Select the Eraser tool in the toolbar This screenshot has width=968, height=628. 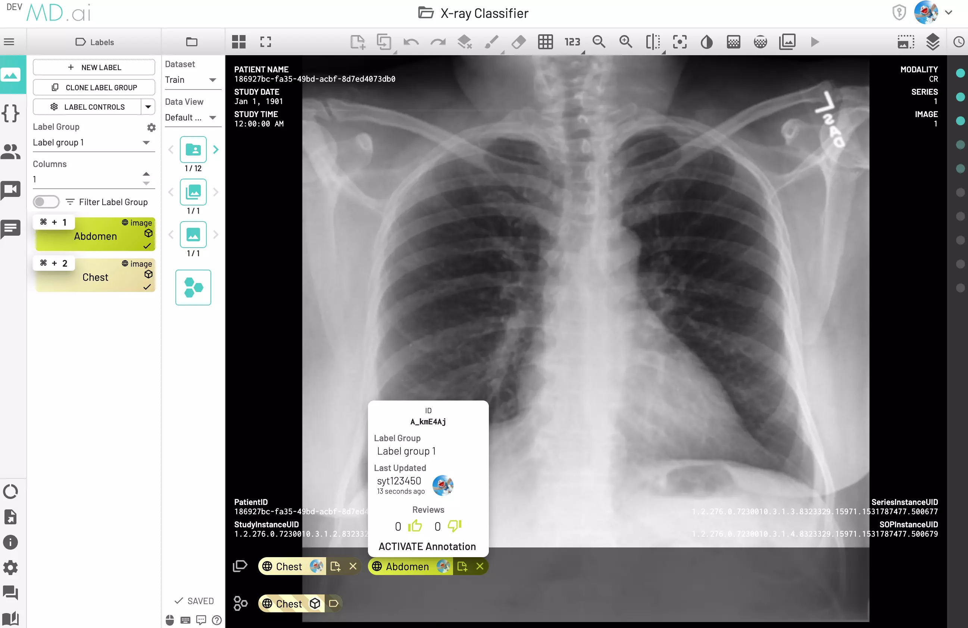(x=518, y=42)
